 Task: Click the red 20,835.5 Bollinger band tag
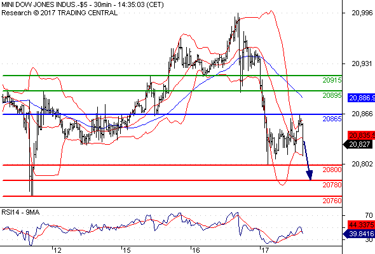pyautogui.click(x=362, y=135)
